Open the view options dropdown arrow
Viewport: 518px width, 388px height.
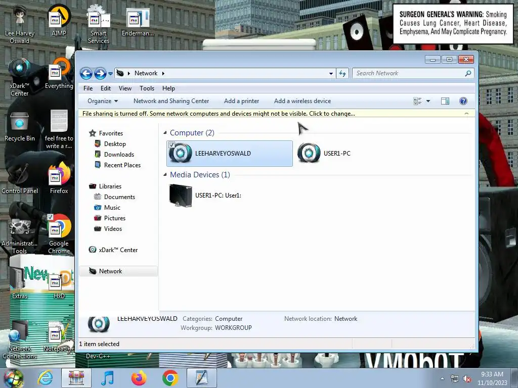pyautogui.click(x=428, y=101)
